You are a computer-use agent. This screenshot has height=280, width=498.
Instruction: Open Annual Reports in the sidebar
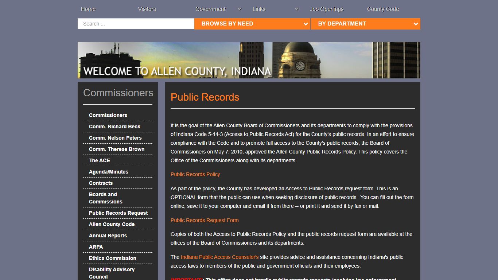[108, 236]
